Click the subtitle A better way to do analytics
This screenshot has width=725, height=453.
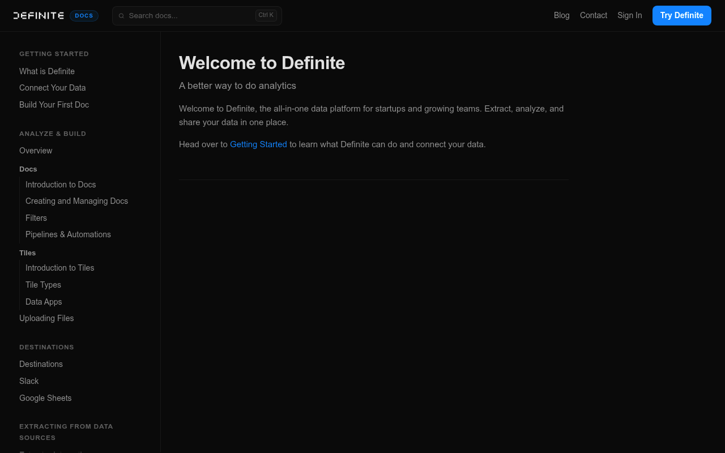pyautogui.click(x=237, y=86)
